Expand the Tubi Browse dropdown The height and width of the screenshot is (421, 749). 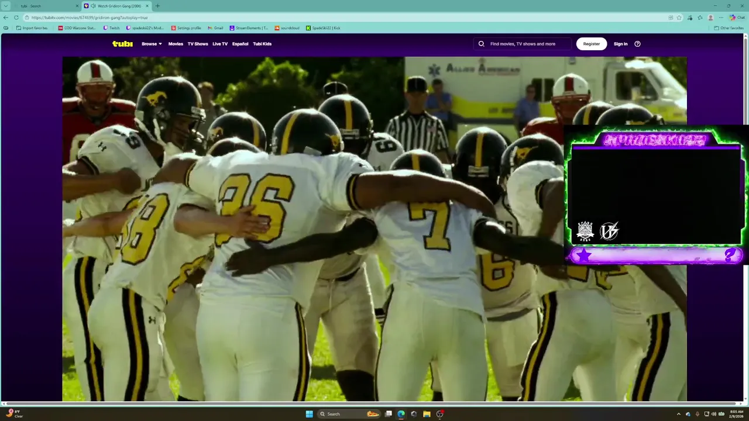152,44
